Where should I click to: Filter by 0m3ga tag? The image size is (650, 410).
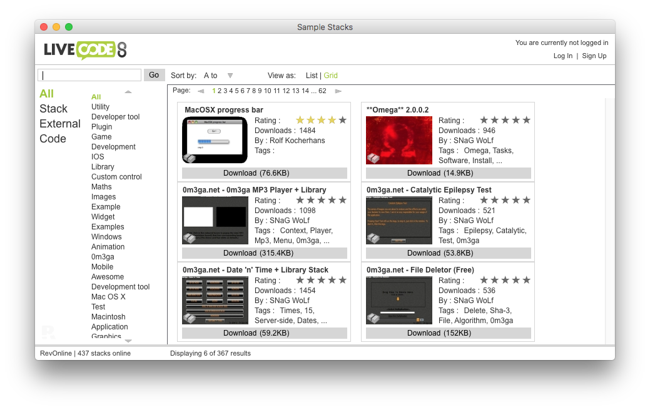pos(103,257)
